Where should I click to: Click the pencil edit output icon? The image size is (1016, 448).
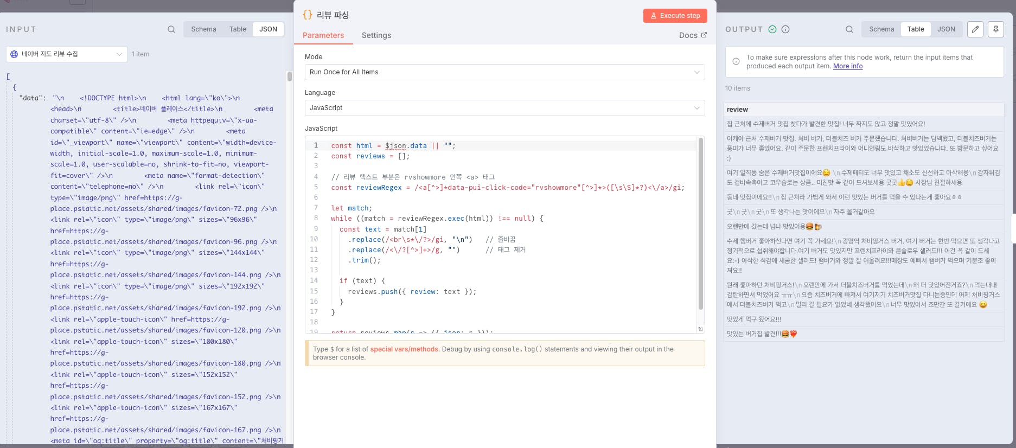[975, 29]
